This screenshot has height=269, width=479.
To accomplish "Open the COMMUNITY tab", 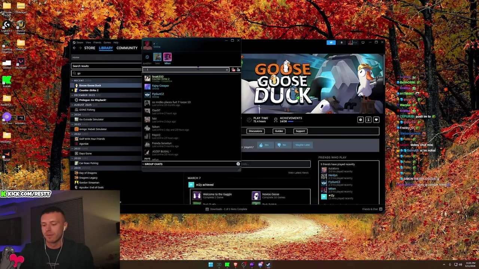I will point(127,48).
